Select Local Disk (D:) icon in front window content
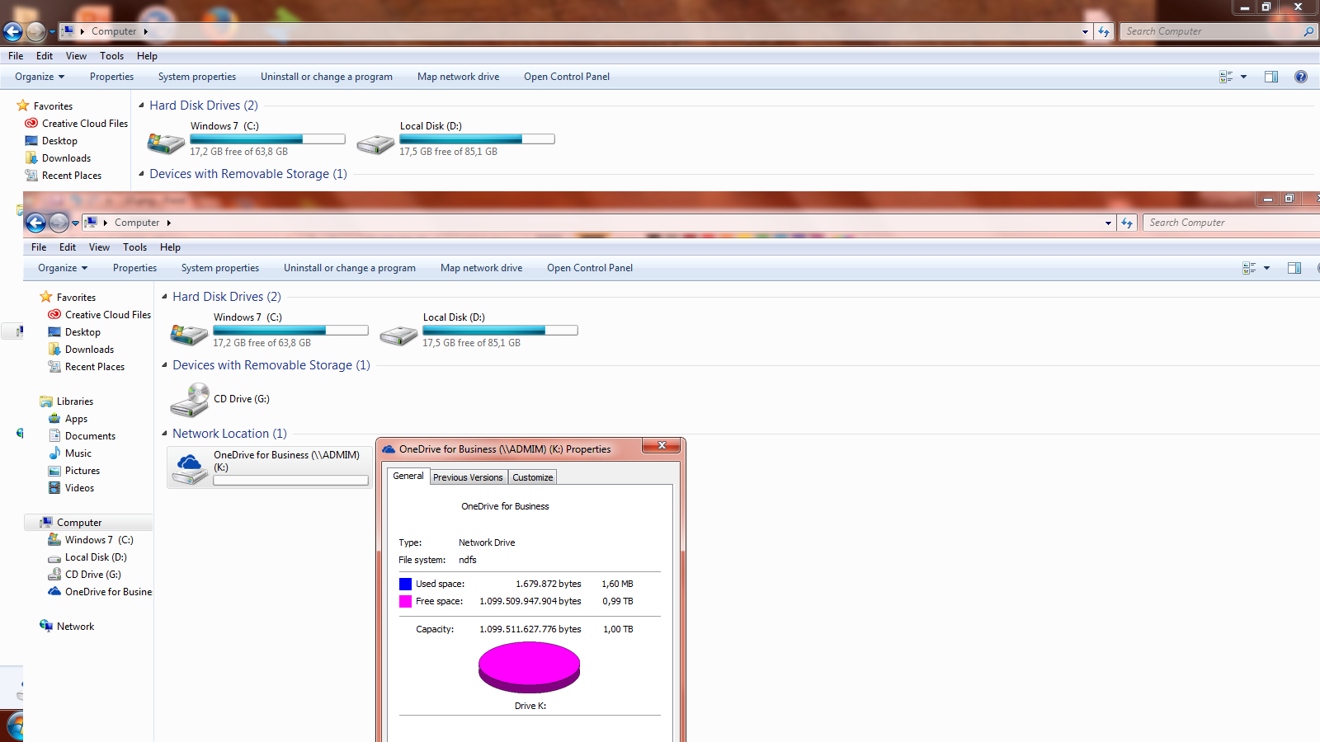This screenshot has width=1320, height=742. coord(398,334)
